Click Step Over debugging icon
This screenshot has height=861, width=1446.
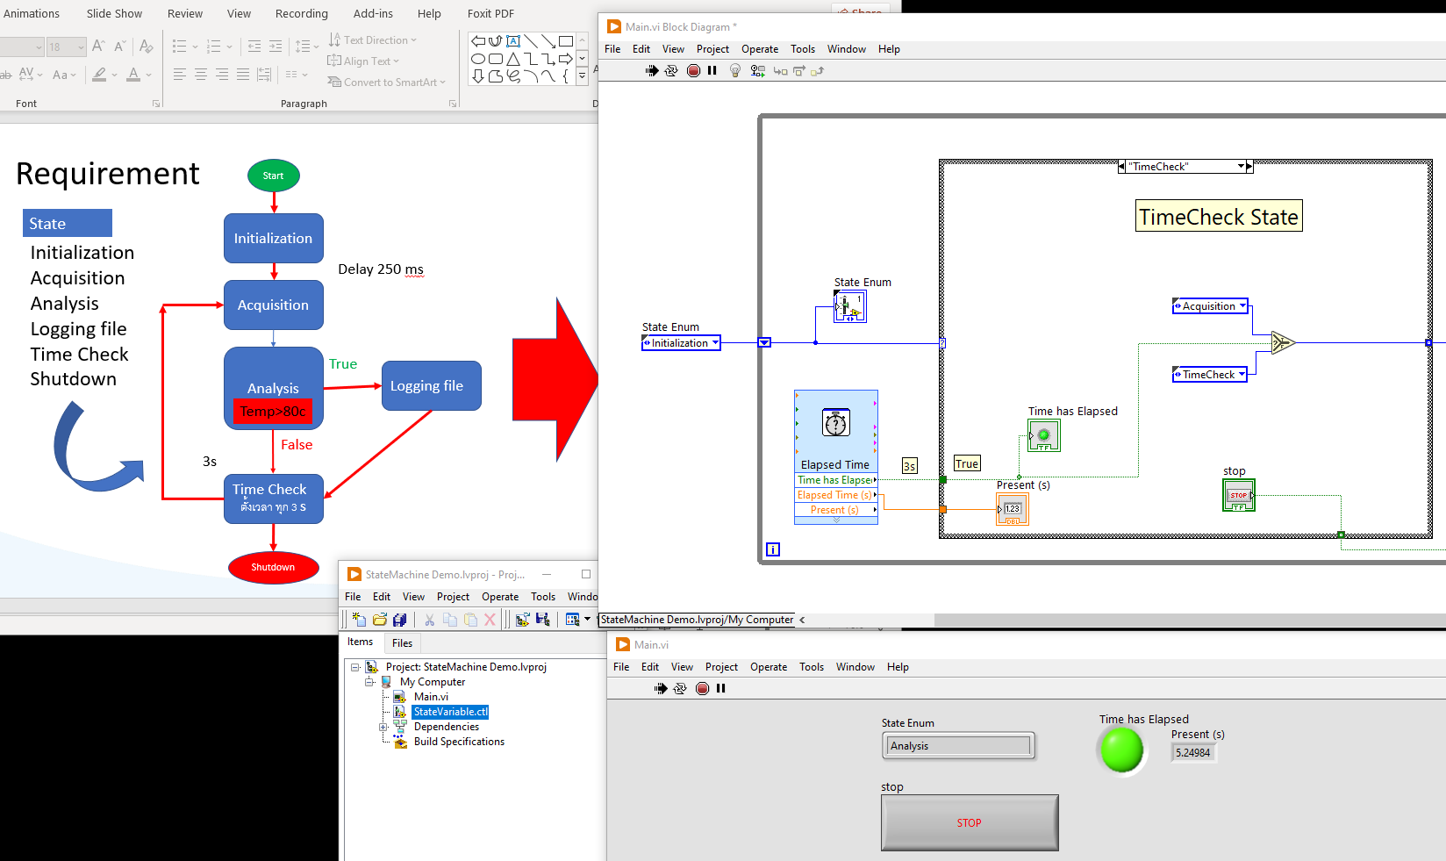(799, 71)
